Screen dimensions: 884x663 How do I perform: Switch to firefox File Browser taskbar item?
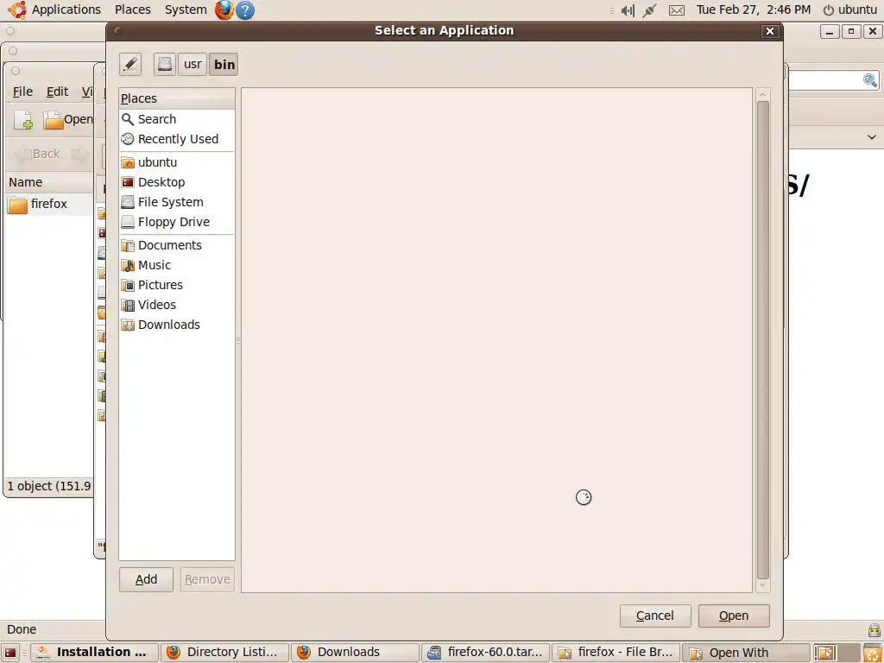tap(616, 653)
